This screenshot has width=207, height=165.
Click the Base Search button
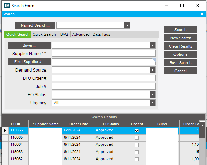point(181,63)
